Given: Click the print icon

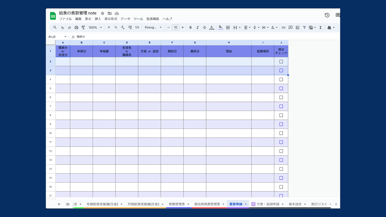Looking at the screenshot, I should 76,28.
